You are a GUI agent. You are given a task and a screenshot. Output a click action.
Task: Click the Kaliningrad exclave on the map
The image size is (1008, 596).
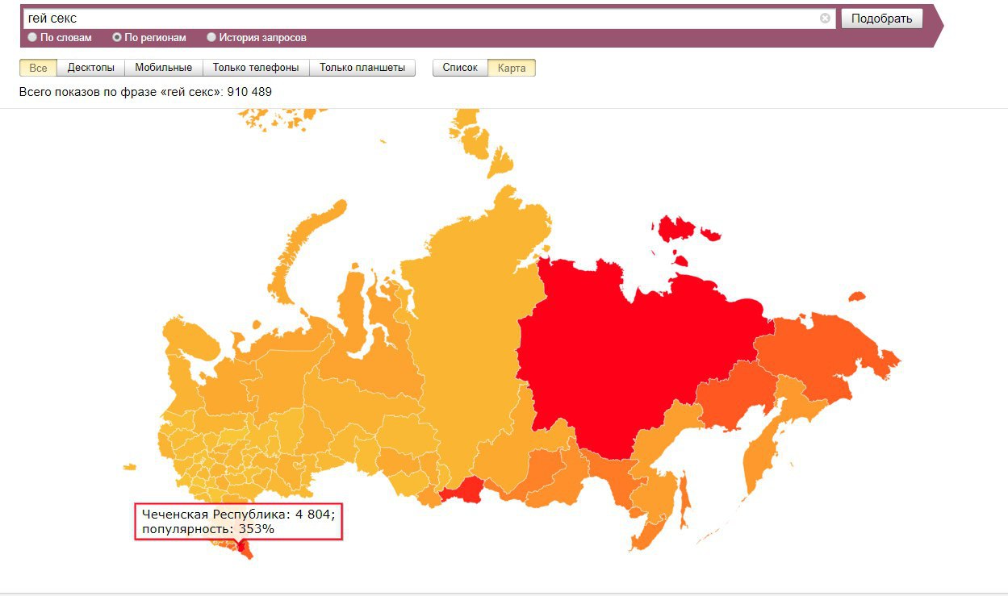[x=129, y=465]
